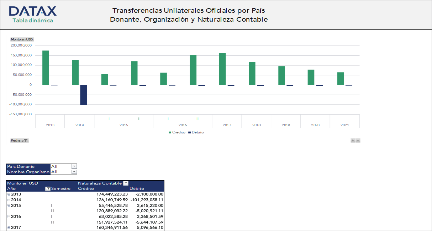Expand the 2017 pivot table row
Image resolution: width=432 pixels, height=231 pixels.
(x=9, y=227)
